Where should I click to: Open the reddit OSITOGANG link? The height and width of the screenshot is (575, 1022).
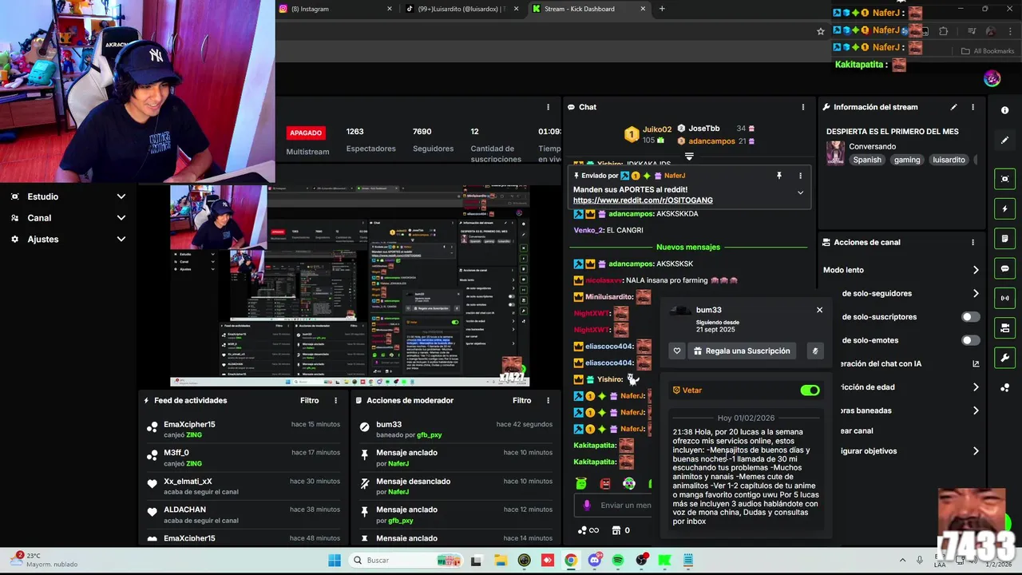pos(643,200)
